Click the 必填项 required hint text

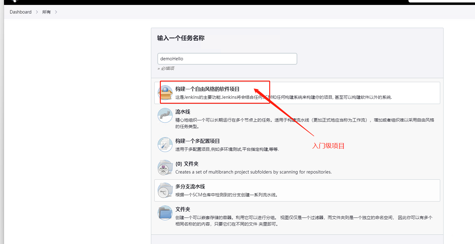tap(166, 68)
